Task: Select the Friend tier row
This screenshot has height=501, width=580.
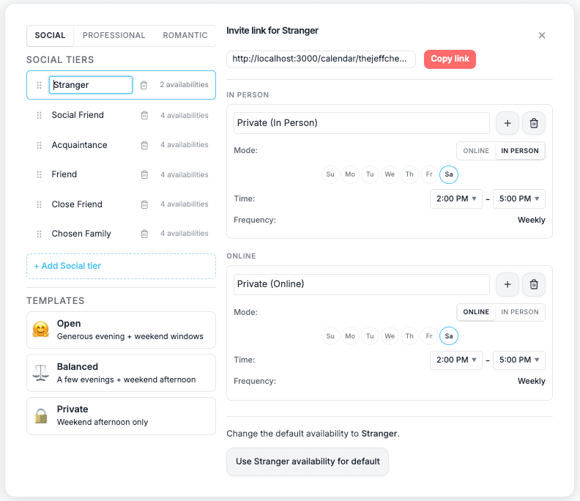Action: tap(121, 174)
